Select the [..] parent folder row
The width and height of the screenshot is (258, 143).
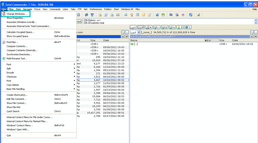tap(194, 44)
